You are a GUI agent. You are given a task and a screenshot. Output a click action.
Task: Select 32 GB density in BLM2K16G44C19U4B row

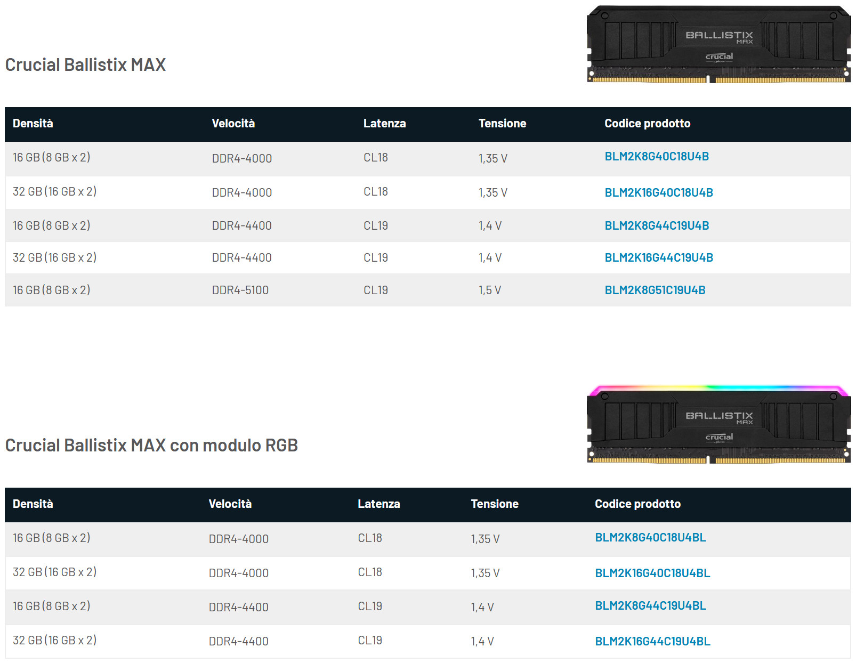point(55,258)
